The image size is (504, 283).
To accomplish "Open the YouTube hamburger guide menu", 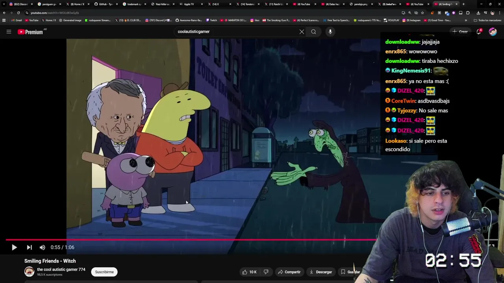I will [x=9, y=31].
